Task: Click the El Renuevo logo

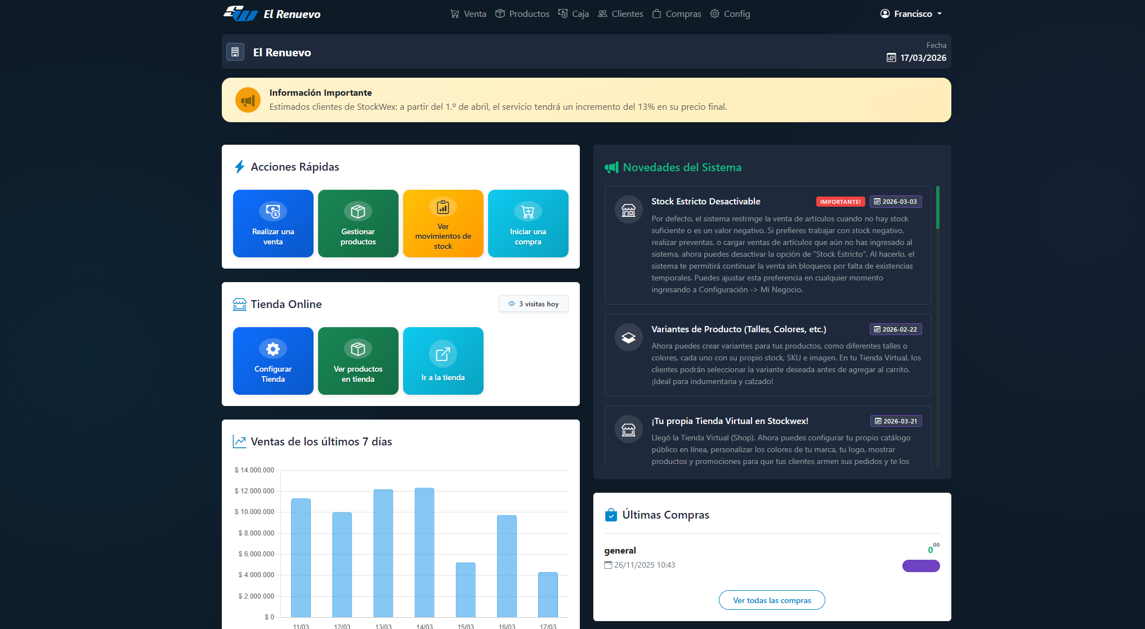Action: click(x=239, y=13)
